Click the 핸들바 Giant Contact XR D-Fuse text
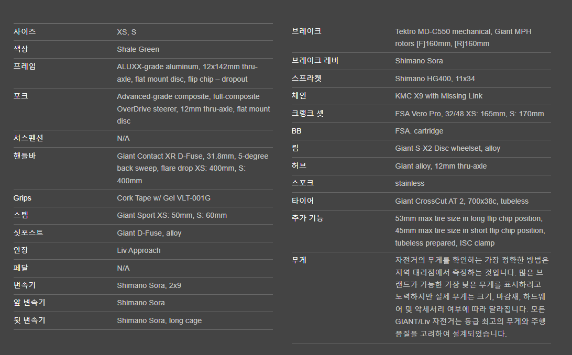Viewport: 572px width, 355px height. (193, 169)
